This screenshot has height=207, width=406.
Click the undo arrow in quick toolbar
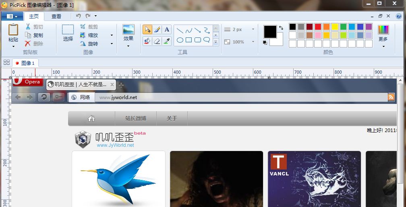click(78, 16)
